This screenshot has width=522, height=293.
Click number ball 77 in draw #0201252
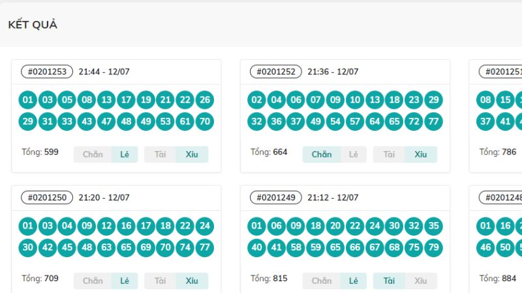433,121
